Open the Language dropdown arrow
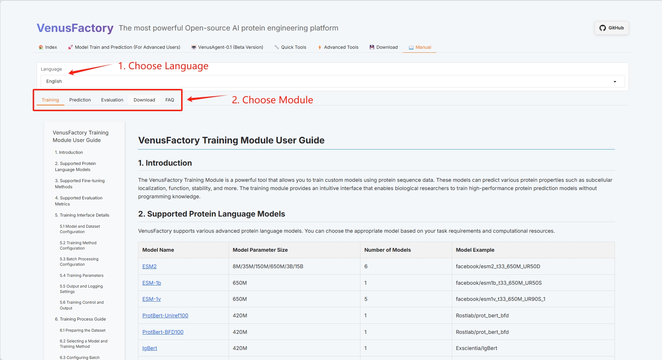Viewport: 662px width, 360px height. click(615, 82)
